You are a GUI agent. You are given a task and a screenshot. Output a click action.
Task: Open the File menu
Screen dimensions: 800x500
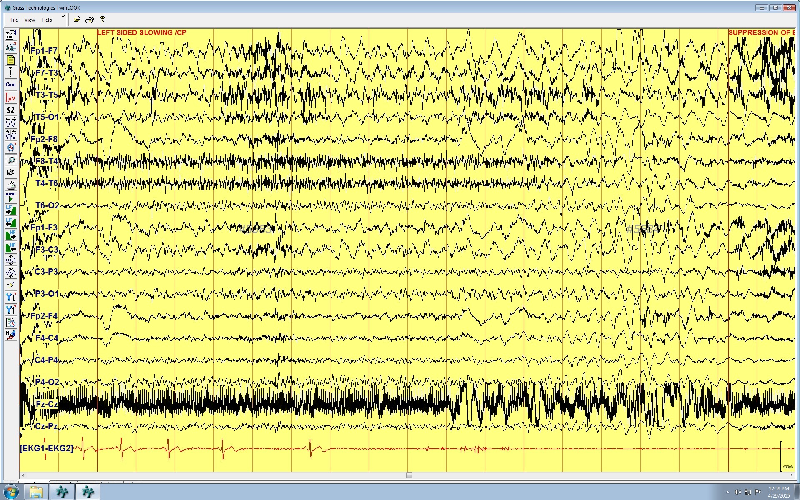click(14, 20)
